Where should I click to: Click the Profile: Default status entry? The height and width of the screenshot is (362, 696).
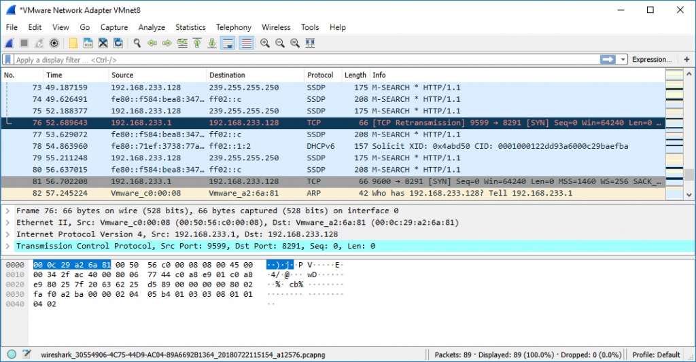coord(656,355)
